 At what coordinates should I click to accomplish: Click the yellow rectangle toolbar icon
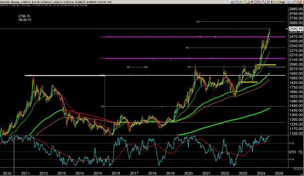pos(276,2)
